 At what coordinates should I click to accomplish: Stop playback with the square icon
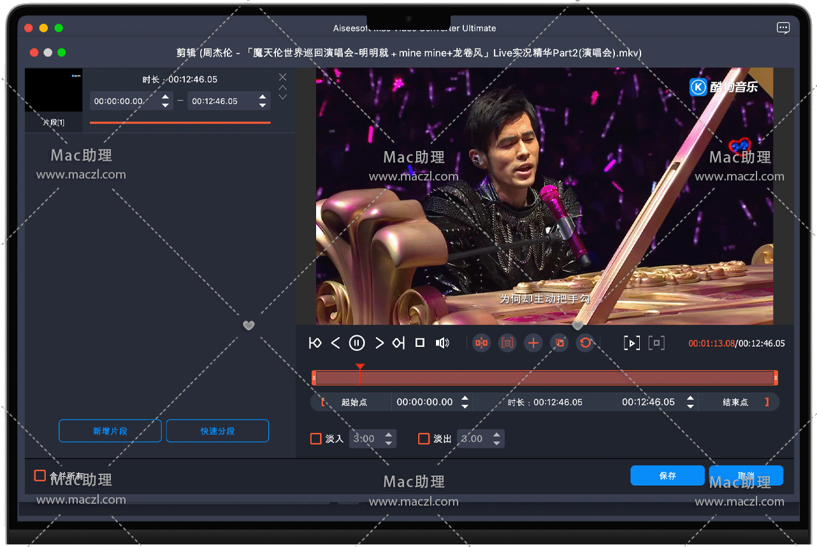[x=419, y=343]
